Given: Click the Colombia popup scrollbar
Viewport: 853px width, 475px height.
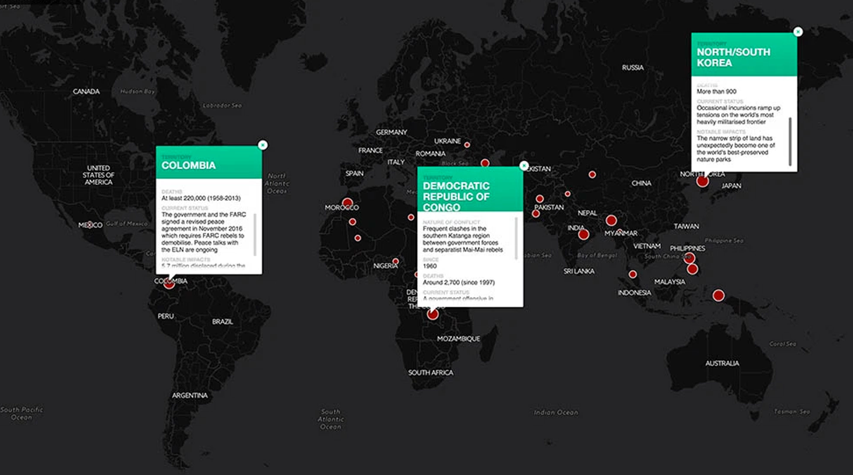Looking at the screenshot, I should [x=255, y=235].
